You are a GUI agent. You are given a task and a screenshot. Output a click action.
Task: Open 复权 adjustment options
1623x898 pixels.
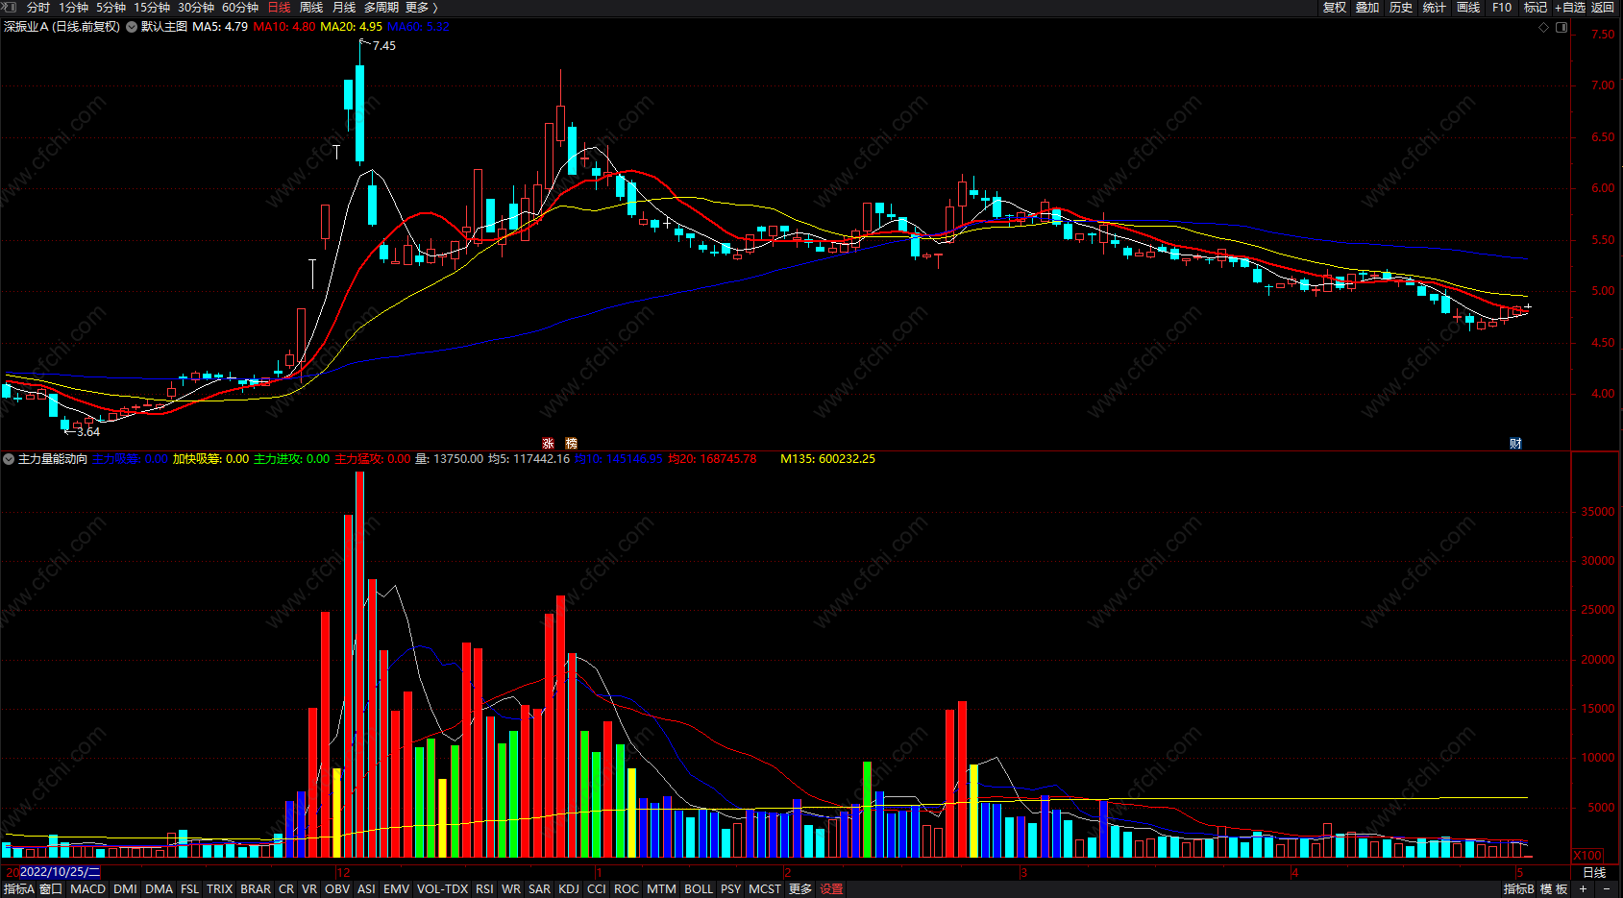pyautogui.click(x=1335, y=8)
